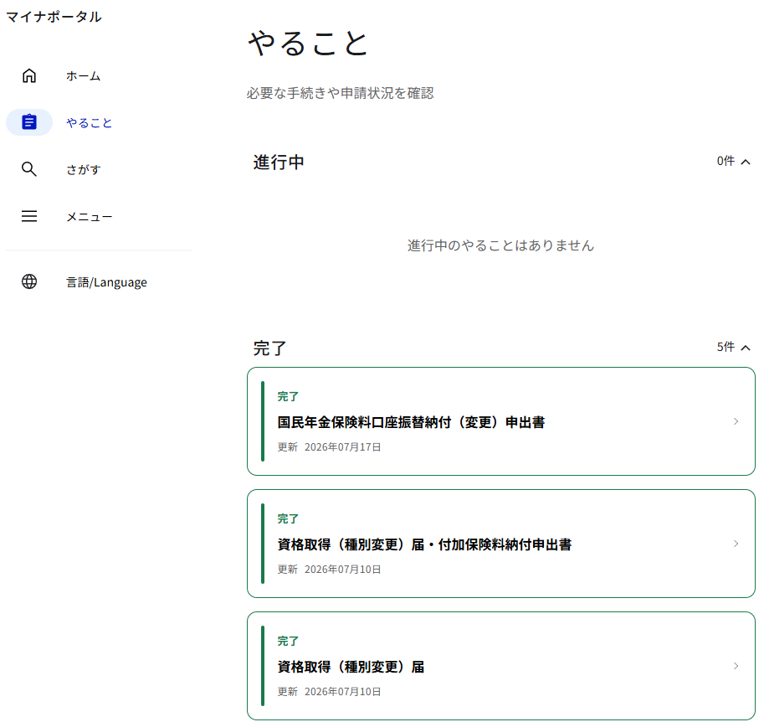764x722 pixels.
Task: Click the Home house icon in sidebar
Action: click(x=29, y=75)
